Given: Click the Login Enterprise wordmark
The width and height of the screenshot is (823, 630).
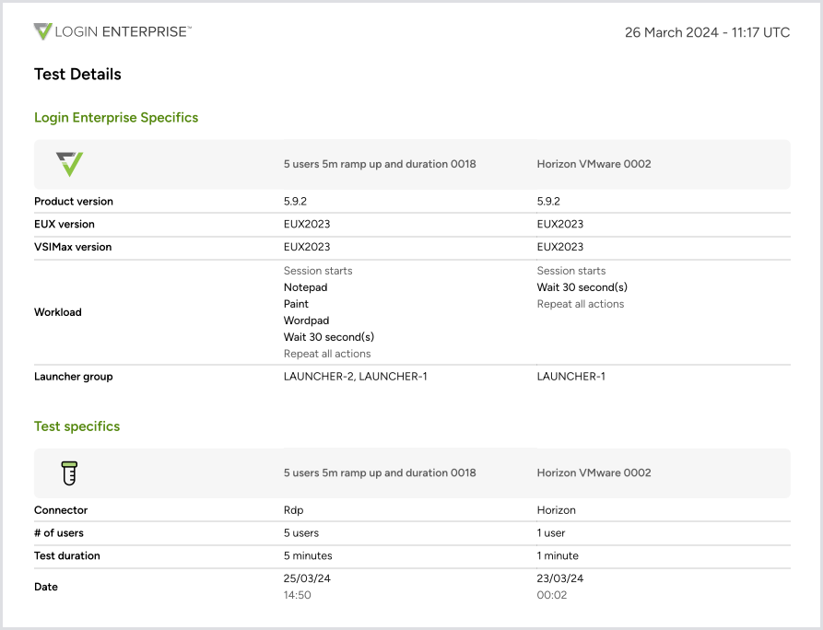Looking at the screenshot, I should click(x=124, y=30).
